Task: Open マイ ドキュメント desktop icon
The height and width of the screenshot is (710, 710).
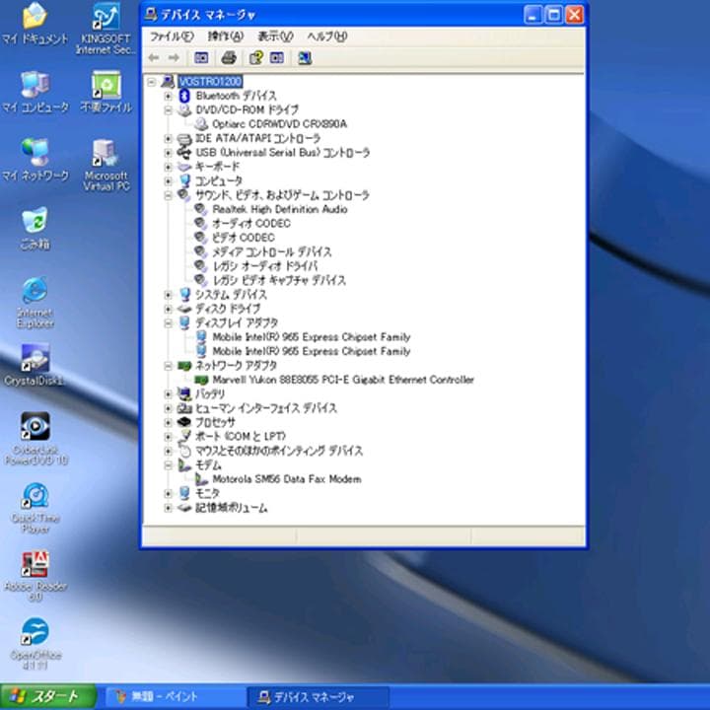Action: [x=35, y=24]
